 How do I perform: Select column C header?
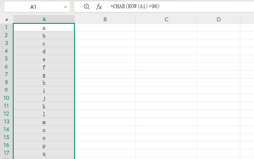pyautogui.click(x=166, y=19)
